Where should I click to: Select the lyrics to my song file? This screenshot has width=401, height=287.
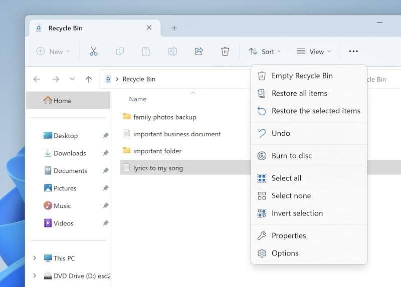pyautogui.click(x=185, y=168)
